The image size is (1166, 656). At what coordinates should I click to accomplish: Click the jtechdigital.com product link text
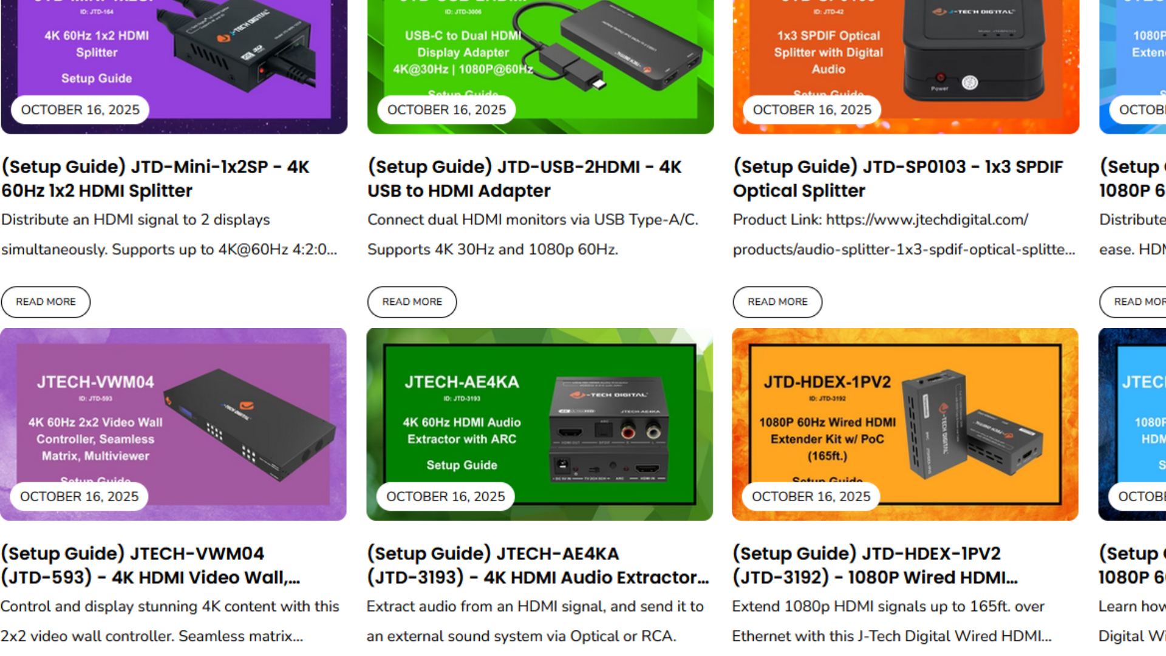pyautogui.click(x=904, y=234)
